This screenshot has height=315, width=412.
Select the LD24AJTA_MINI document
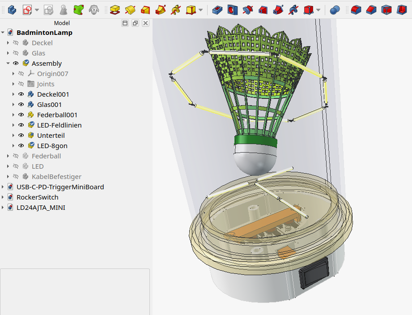click(x=41, y=208)
